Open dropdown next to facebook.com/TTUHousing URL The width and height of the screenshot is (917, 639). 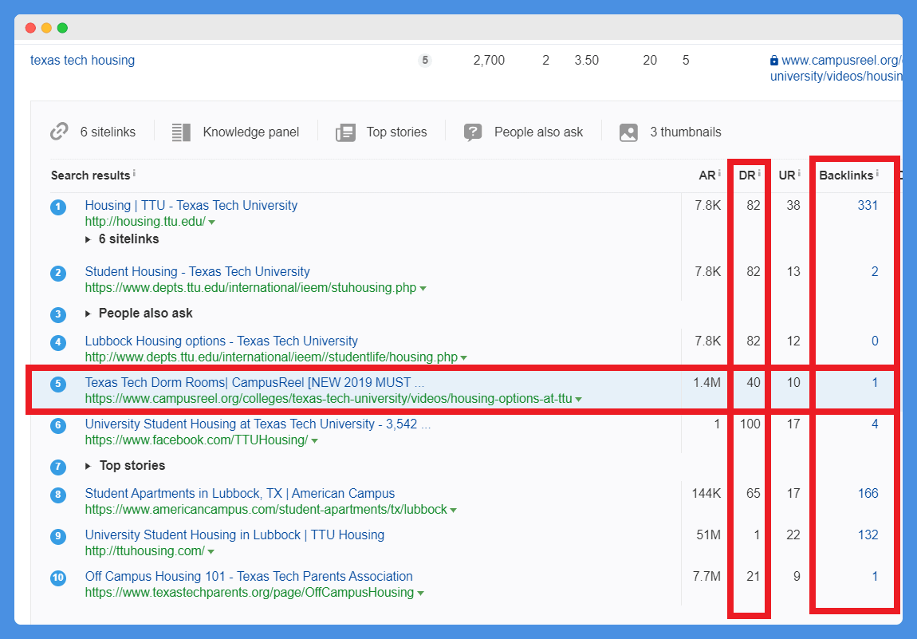pyautogui.click(x=315, y=440)
